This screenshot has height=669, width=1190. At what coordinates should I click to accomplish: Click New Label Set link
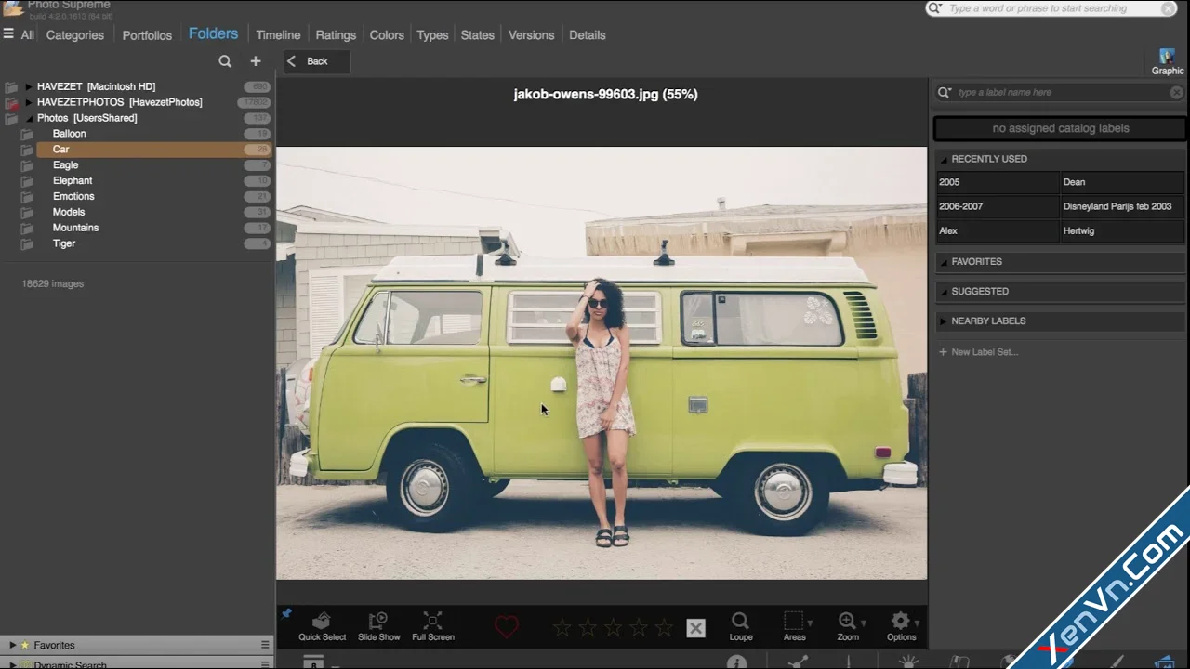[985, 352]
